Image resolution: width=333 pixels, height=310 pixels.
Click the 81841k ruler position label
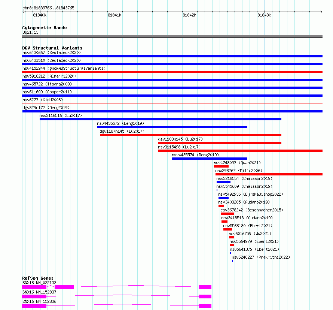[x=114, y=15]
